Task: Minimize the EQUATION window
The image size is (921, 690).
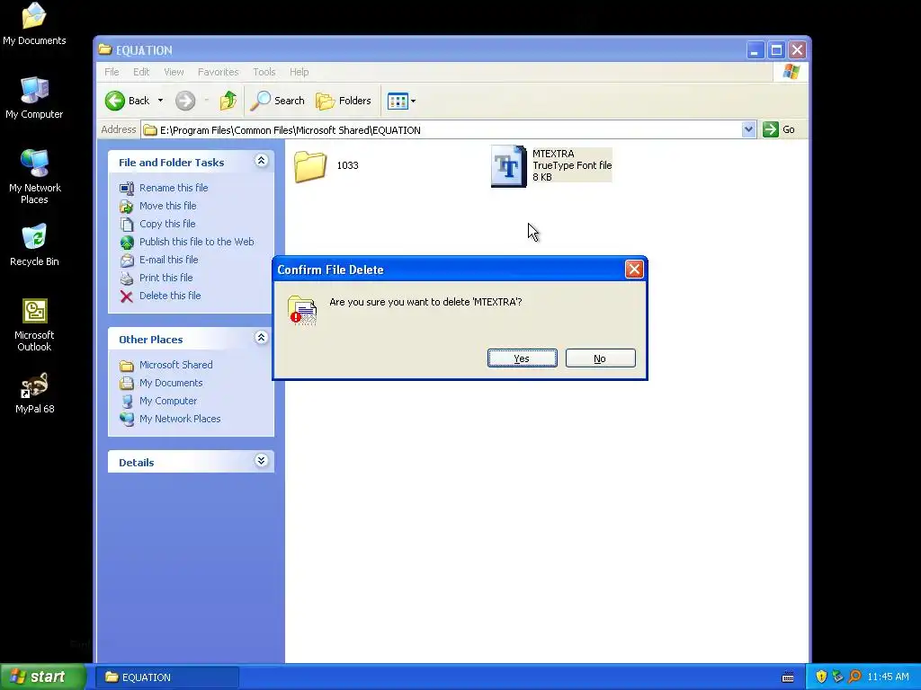Action: pyautogui.click(x=755, y=50)
